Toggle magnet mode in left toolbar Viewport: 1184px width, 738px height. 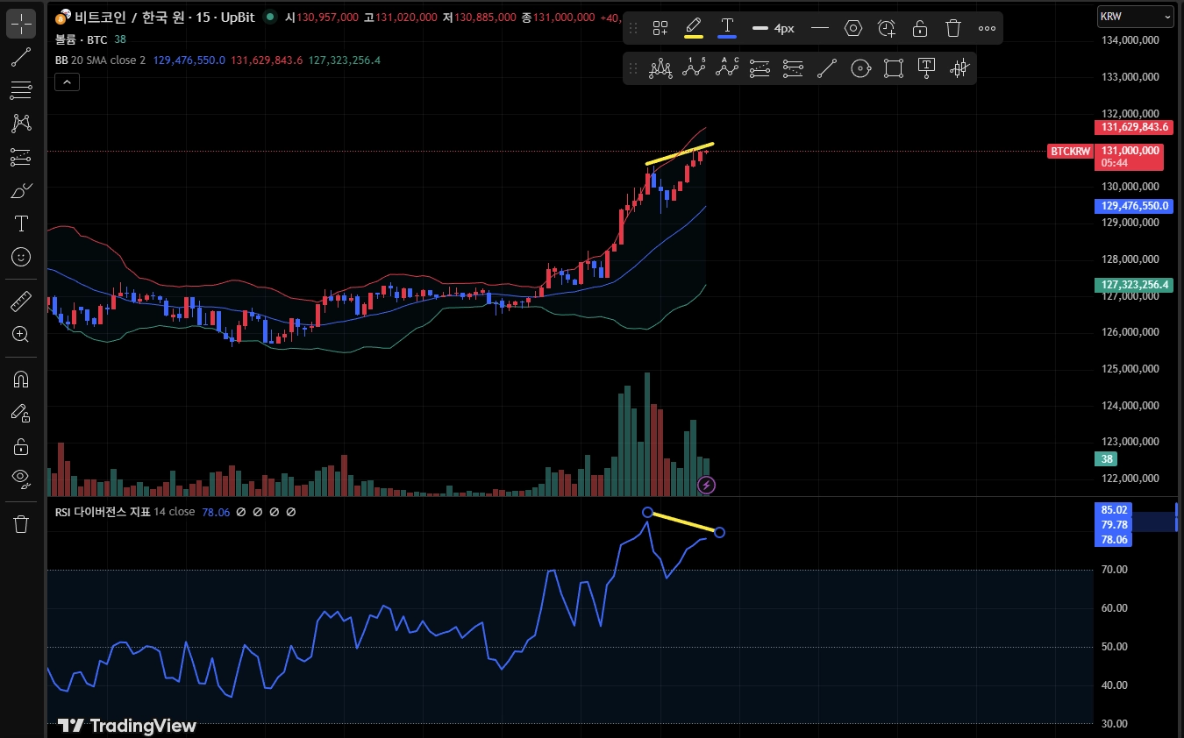21,380
